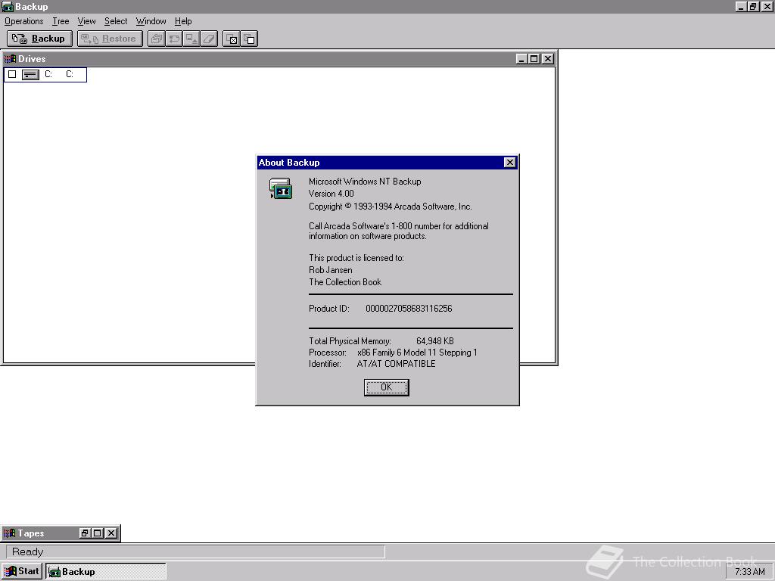Open the Help menu
The width and height of the screenshot is (775, 581).
(183, 21)
